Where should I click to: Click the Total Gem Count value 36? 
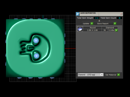(119, 18)
